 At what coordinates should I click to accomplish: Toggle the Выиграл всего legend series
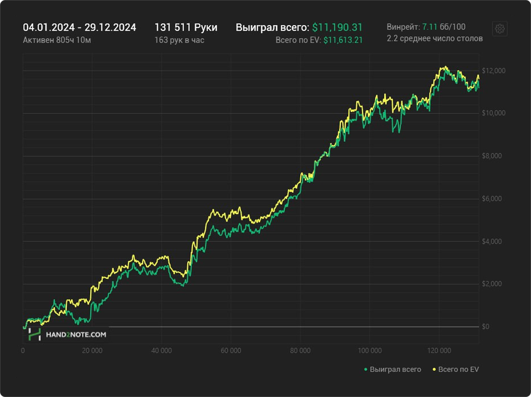click(x=393, y=369)
